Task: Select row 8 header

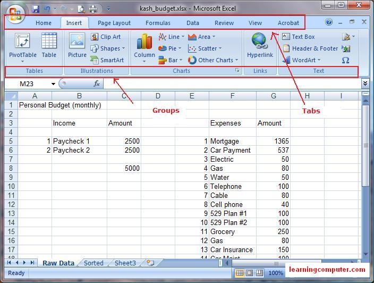Action: point(11,169)
